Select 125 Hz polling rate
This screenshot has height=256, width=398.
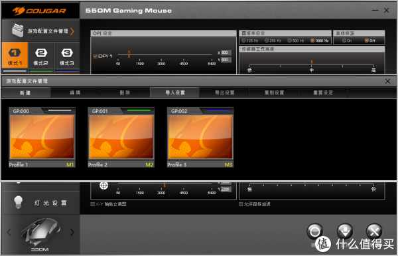click(x=243, y=41)
